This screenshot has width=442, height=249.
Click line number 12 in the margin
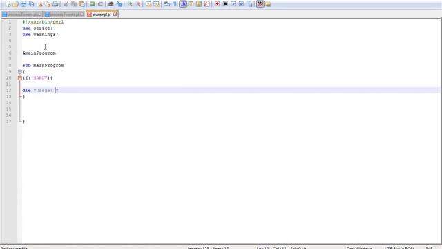coord(8,90)
